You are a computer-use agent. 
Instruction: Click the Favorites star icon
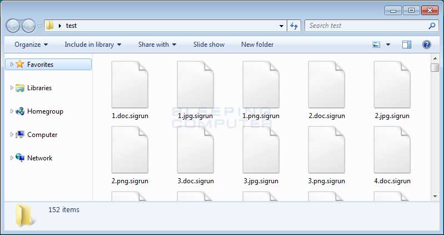[x=20, y=64]
